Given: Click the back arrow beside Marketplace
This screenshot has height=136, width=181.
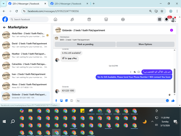Looking at the screenshot, I should pos(4,27).
